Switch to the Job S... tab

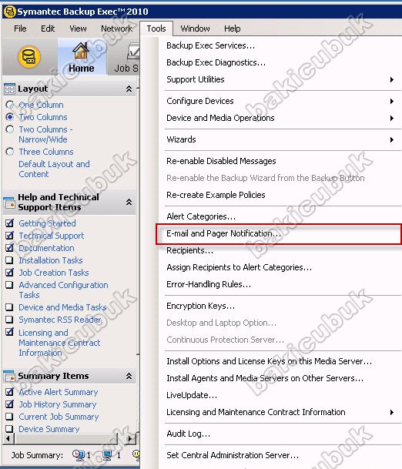coord(124,58)
